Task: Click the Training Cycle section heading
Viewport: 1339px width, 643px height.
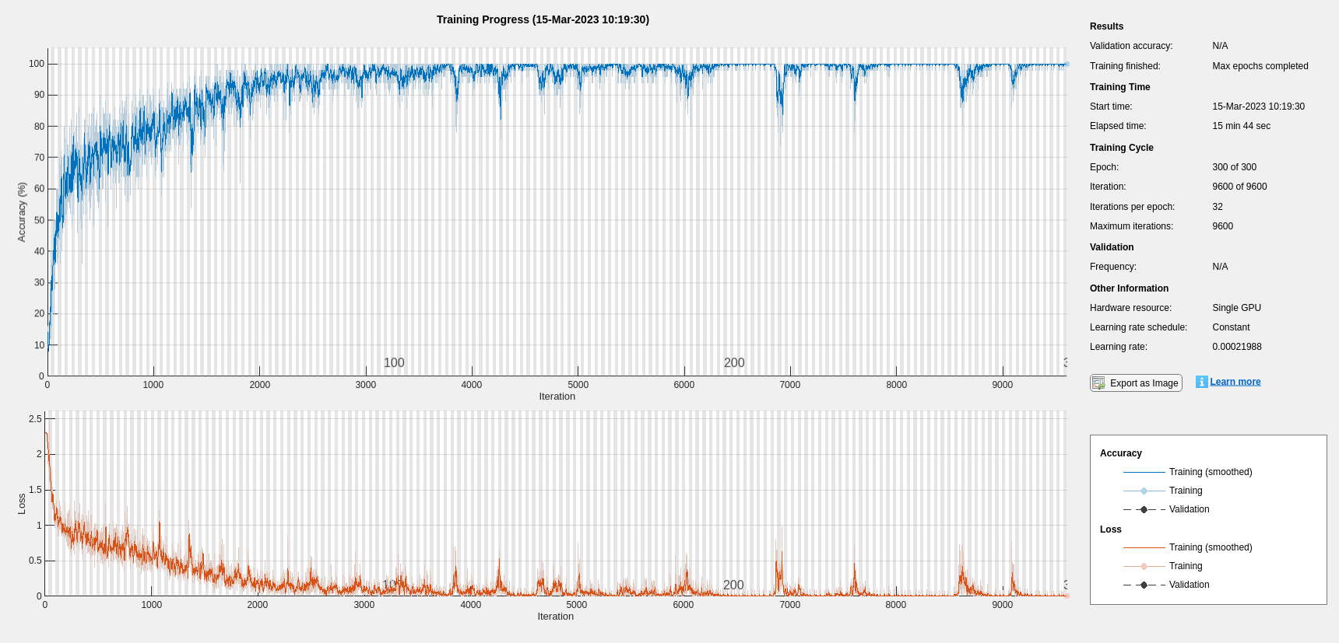Action: click(x=1121, y=148)
